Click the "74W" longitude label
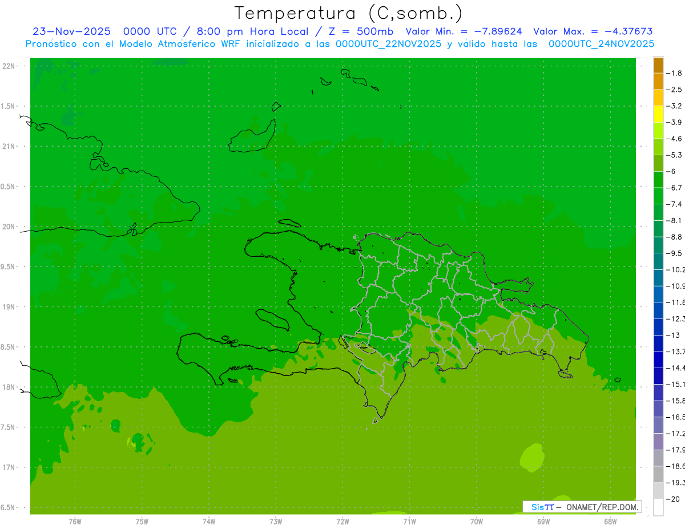685x529 pixels. pos(208,522)
